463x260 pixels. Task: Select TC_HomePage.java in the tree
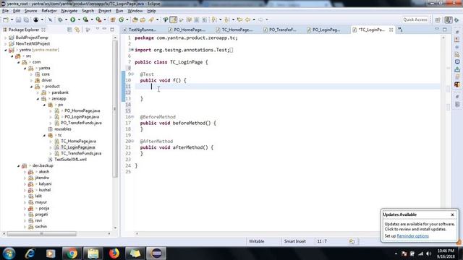(78, 142)
